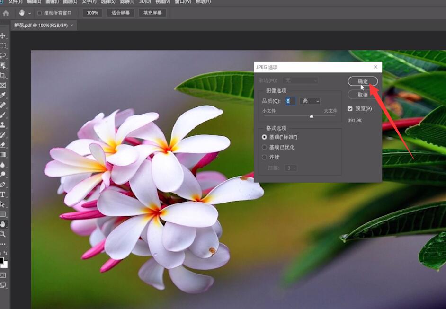Open the 文件(F) menu
Viewport: 446px width, 309px height.
coord(15,2)
